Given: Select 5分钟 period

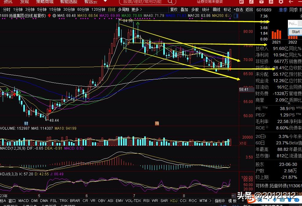Looking at the screenshot, I should pyautogui.click(x=42, y=10).
